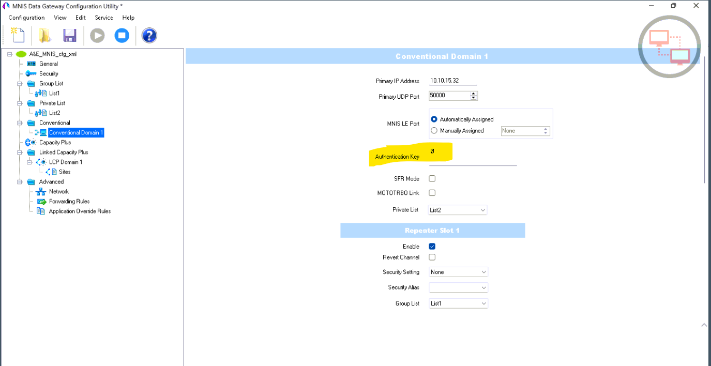The image size is (711, 366).
Task: Open the Security Alias dropdown
Action: coord(458,287)
